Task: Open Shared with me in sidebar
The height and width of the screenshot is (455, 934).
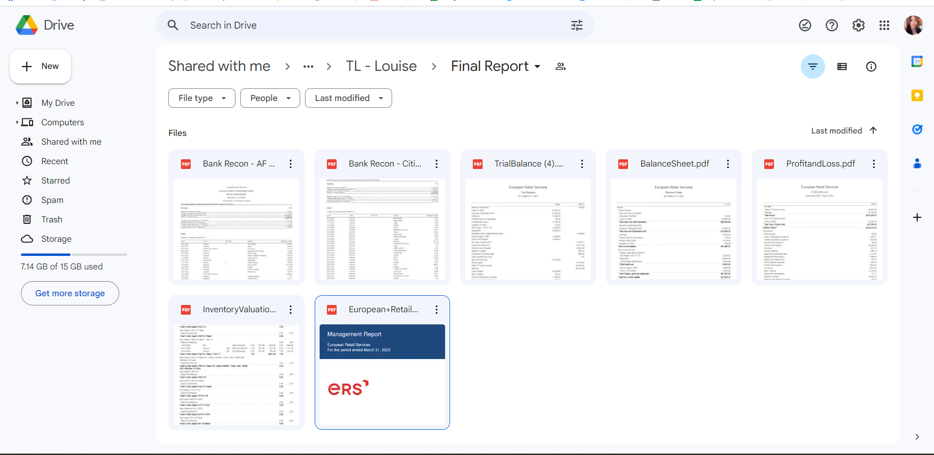Action: (x=71, y=142)
